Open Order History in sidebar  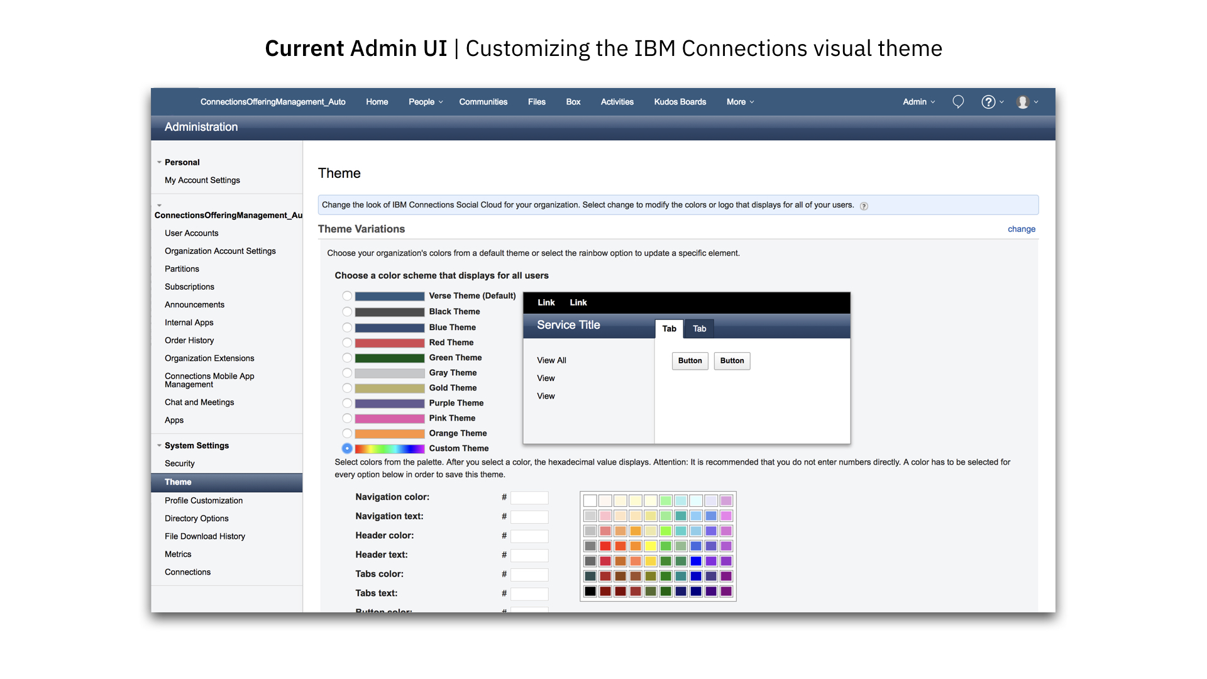189,341
